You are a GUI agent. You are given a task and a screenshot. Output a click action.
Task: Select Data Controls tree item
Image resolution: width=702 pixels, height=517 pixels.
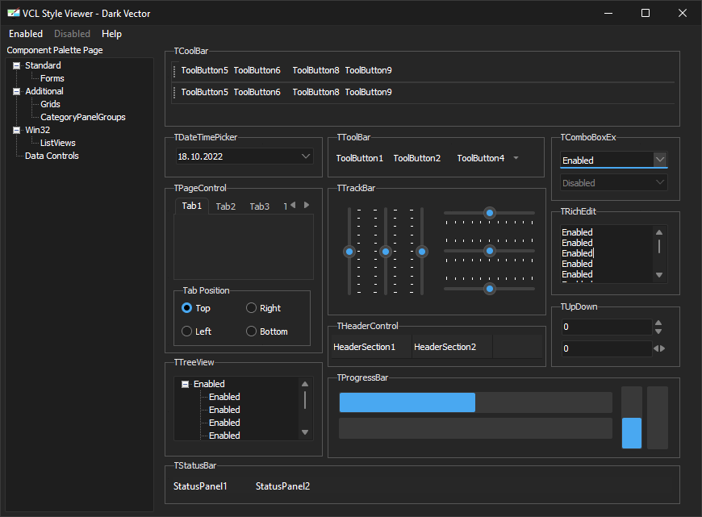click(52, 156)
